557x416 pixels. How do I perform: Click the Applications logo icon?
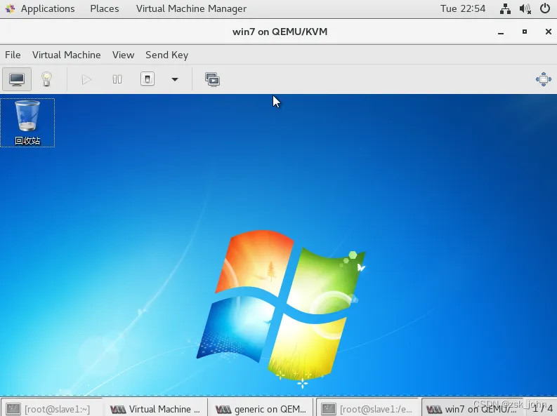pos(10,8)
